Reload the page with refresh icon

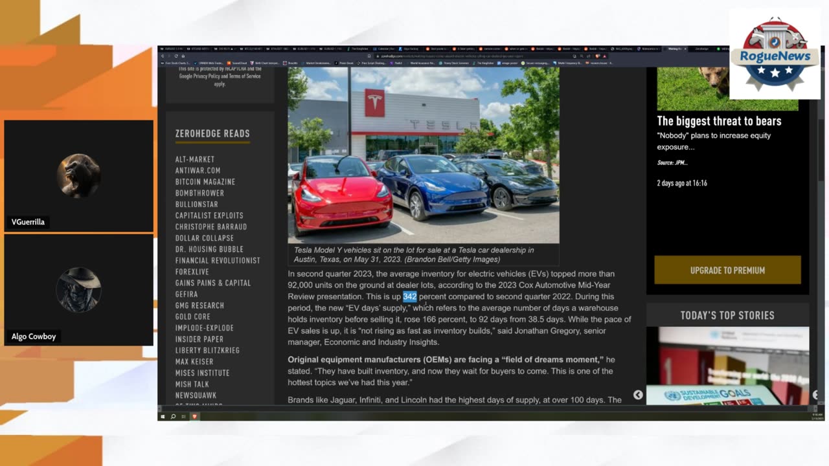click(176, 56)
